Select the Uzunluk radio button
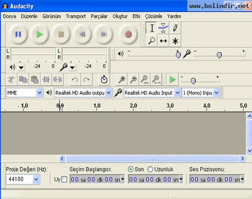 click(x=150, y=169)
